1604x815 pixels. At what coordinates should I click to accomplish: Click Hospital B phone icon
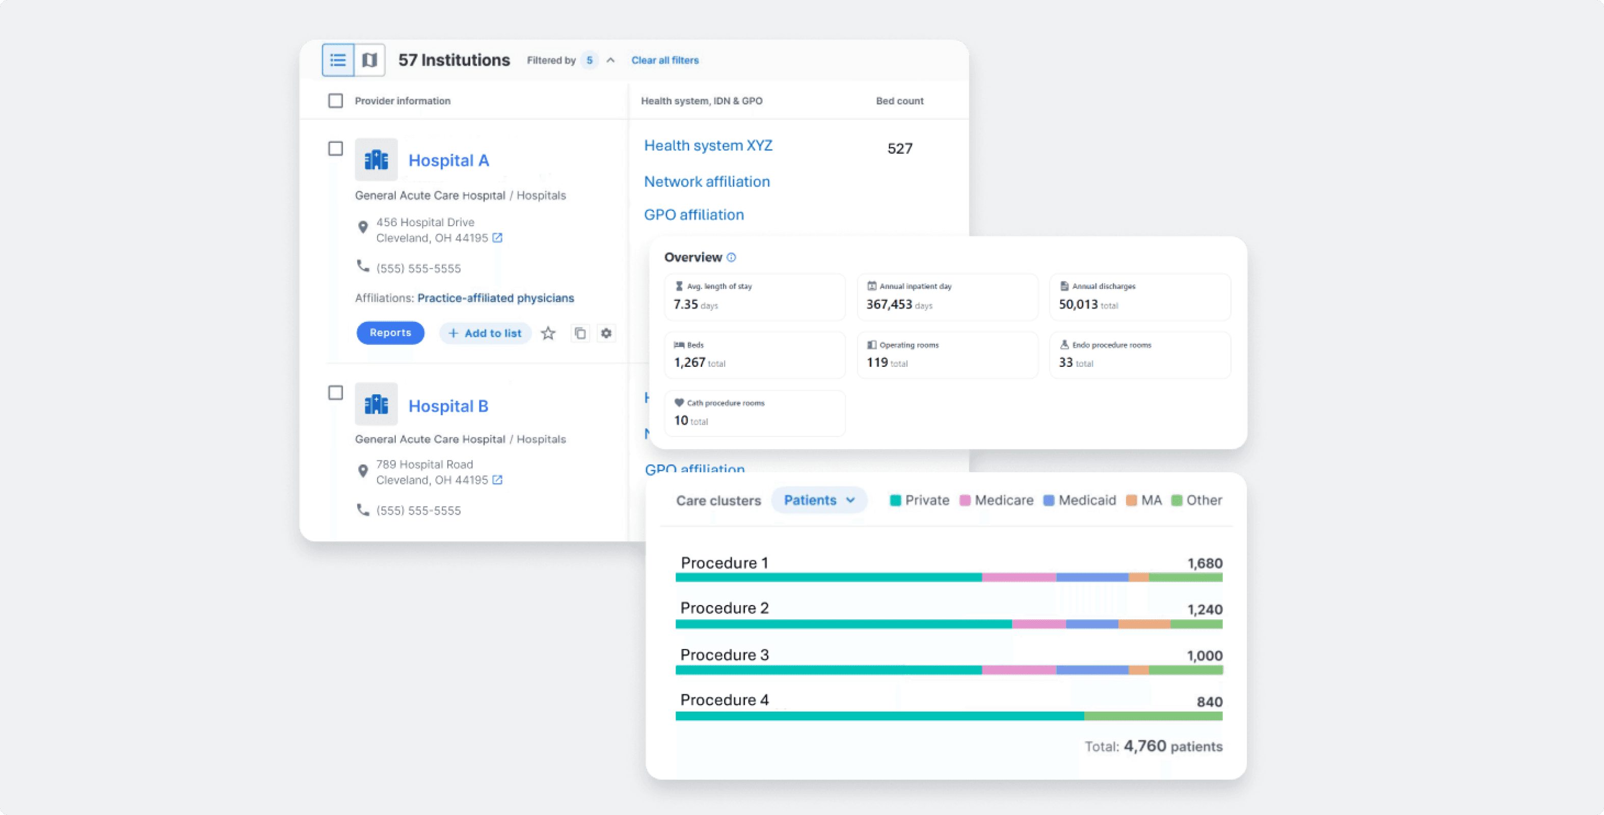coord(363,509)
